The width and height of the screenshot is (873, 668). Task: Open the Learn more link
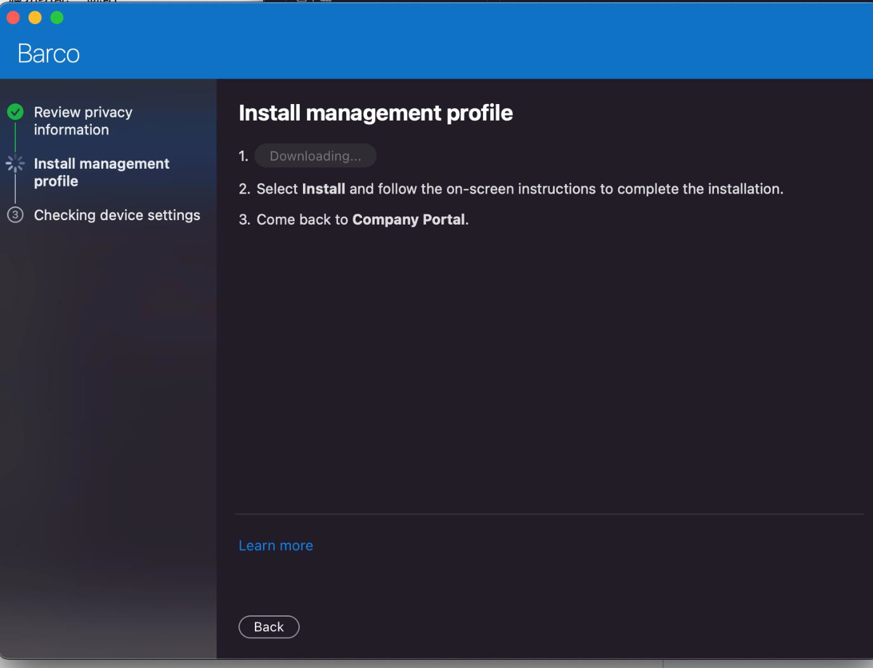point(276,546)
